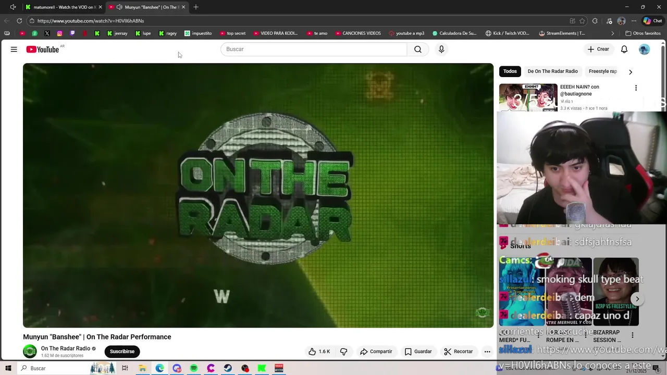Close the matumorell Kick tab
Screen dimensions: 667x375
click(100, 7)
